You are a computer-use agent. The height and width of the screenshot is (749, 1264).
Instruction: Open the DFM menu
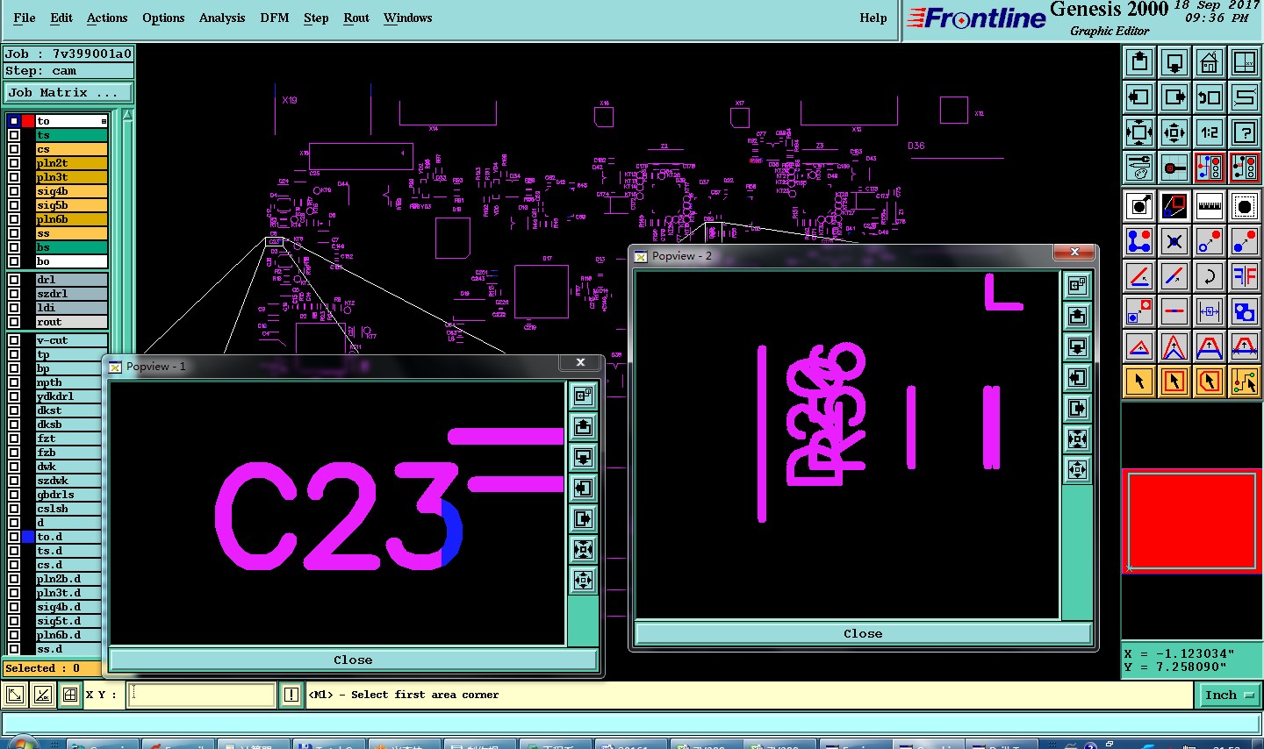click(x=275, y=18)
